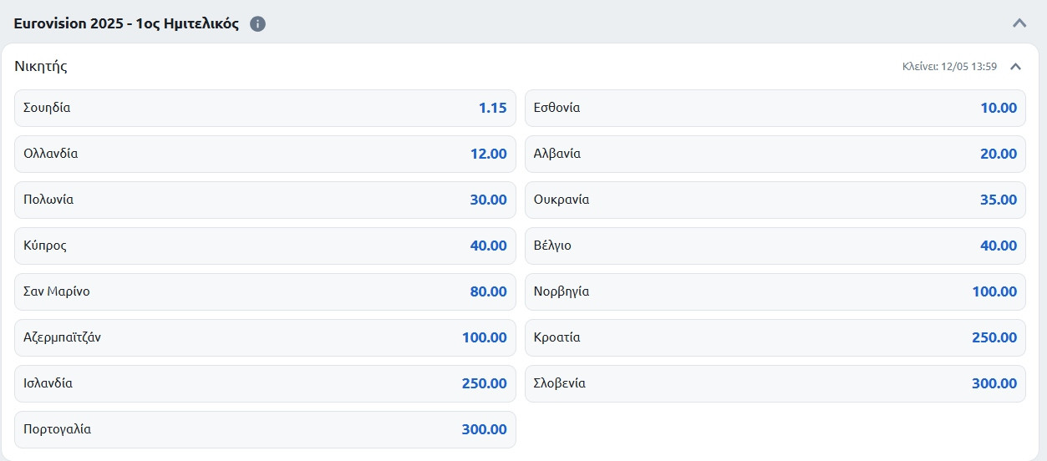The width and height of the screenshot is (1047, 461).
Task: Choose Πορτογαλία at 300.00
Action: (x=265, y=429)
